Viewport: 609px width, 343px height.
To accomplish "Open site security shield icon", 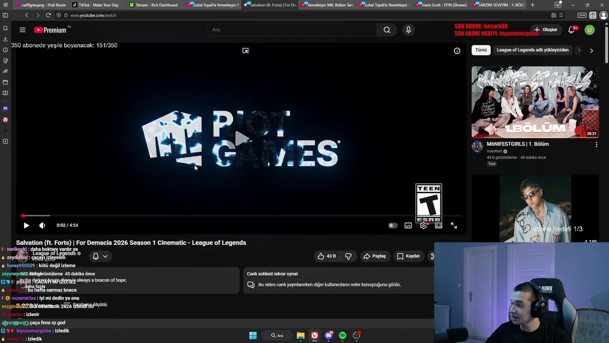I will 59,15.
